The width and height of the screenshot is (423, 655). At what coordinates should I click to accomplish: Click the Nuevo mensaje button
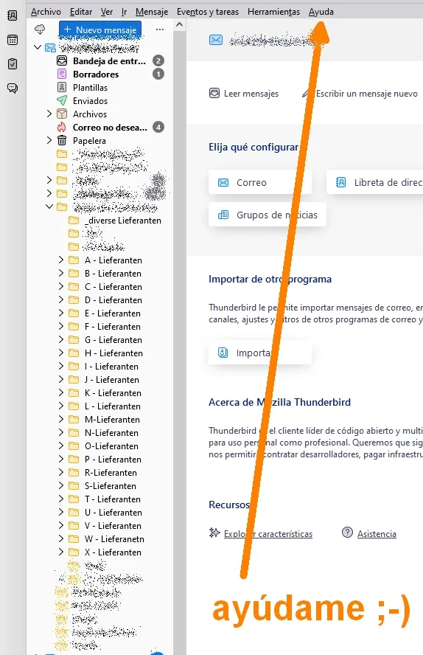(100, 30)
